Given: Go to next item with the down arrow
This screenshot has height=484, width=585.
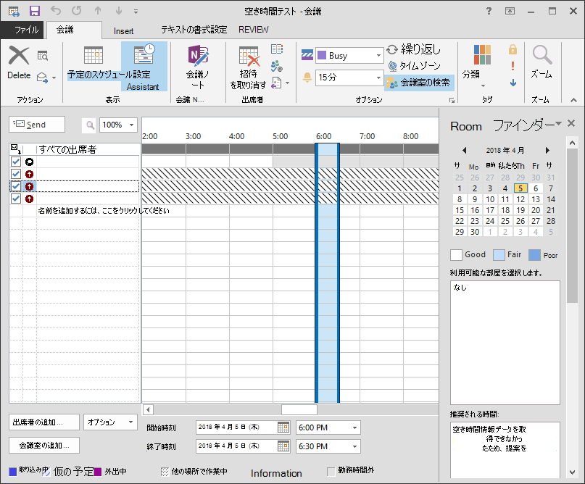Looking at the screenshot, I should 119,10.
